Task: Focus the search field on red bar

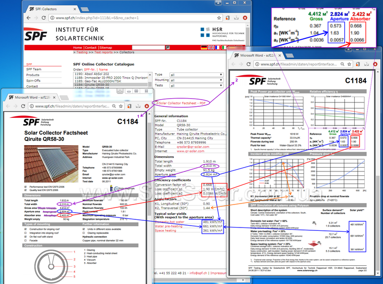Action: pyautogui.click(x=148, y=47)
